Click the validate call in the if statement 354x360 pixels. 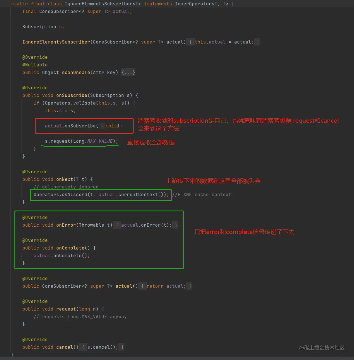(84, 103)
